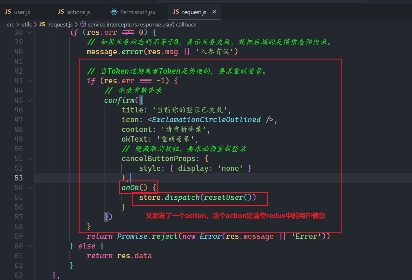Click the JS icon on user.js tab

[8, 12]
